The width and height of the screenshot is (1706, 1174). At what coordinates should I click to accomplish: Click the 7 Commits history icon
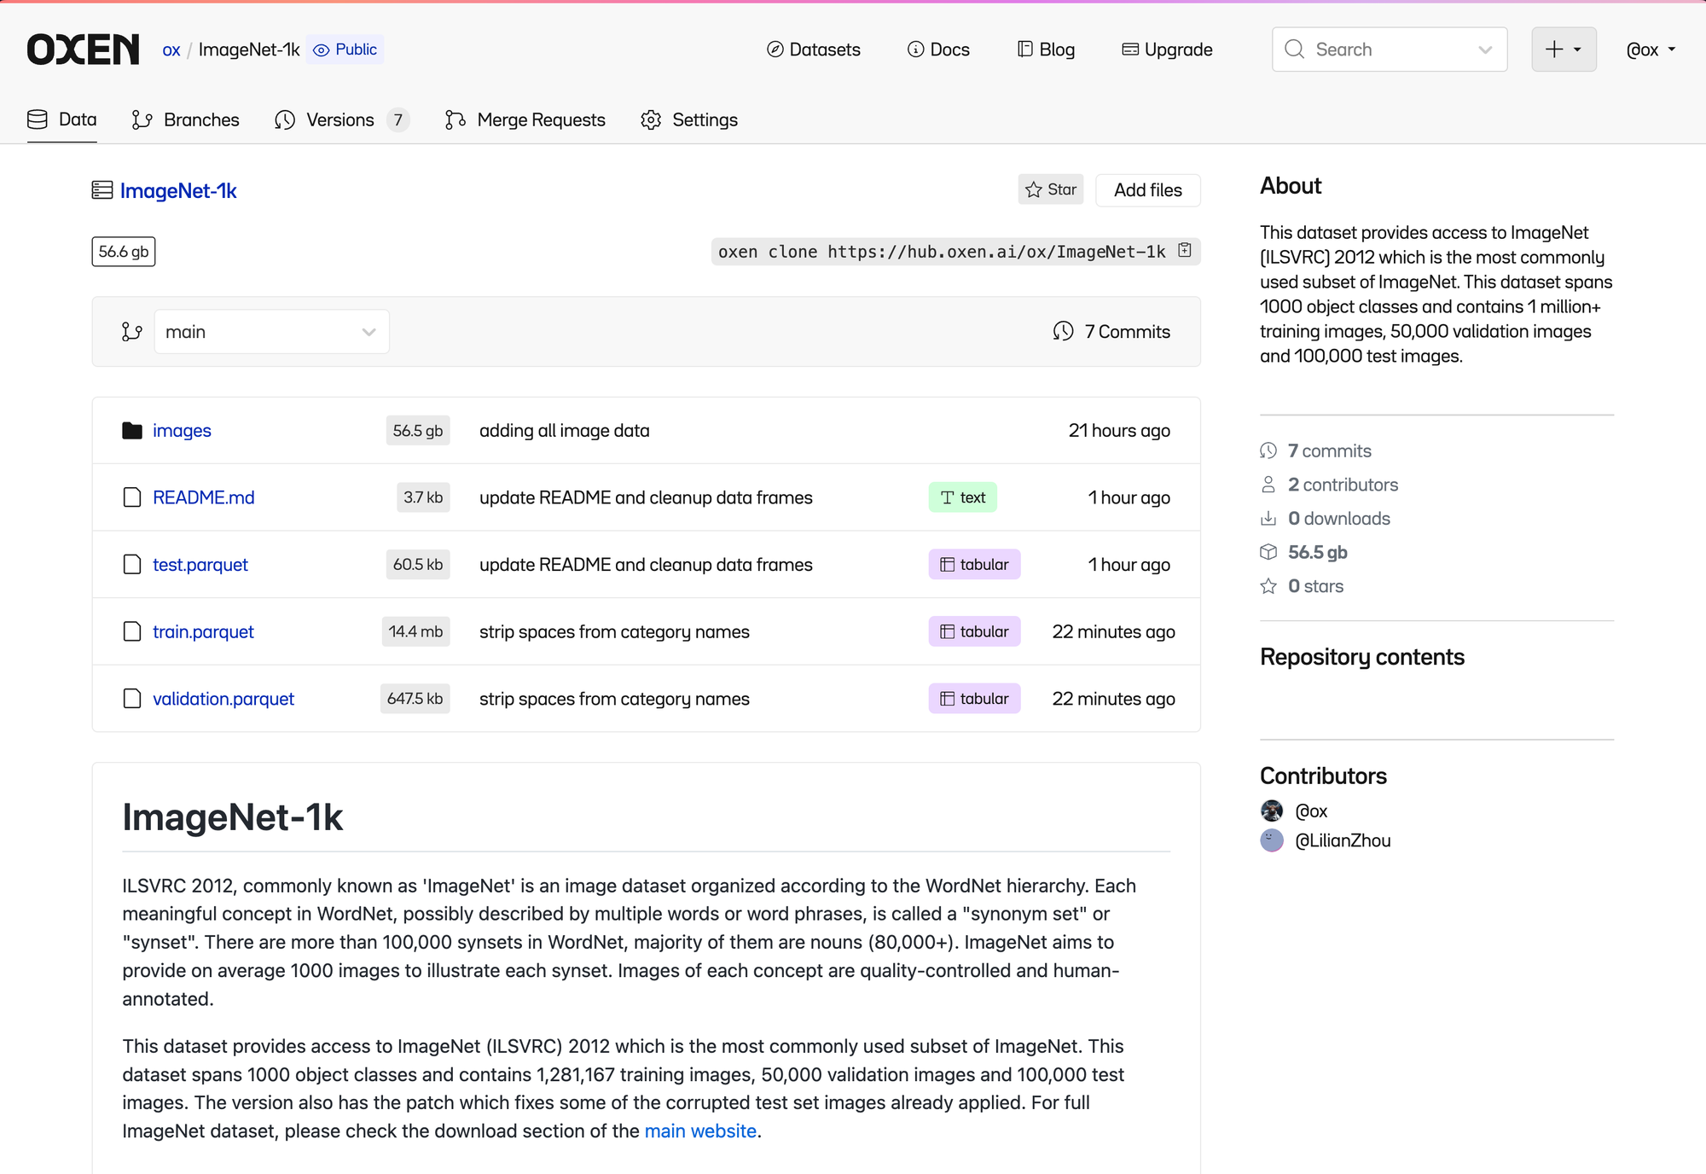tap(1063, 331)
